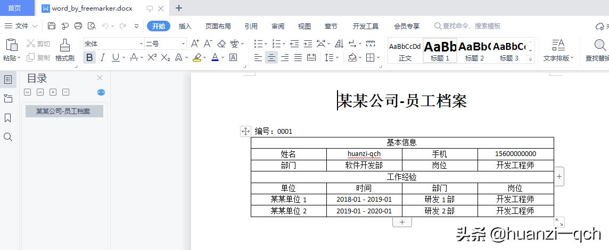
Task: Increase font size with A+ icon
Action: pos(195,44)
